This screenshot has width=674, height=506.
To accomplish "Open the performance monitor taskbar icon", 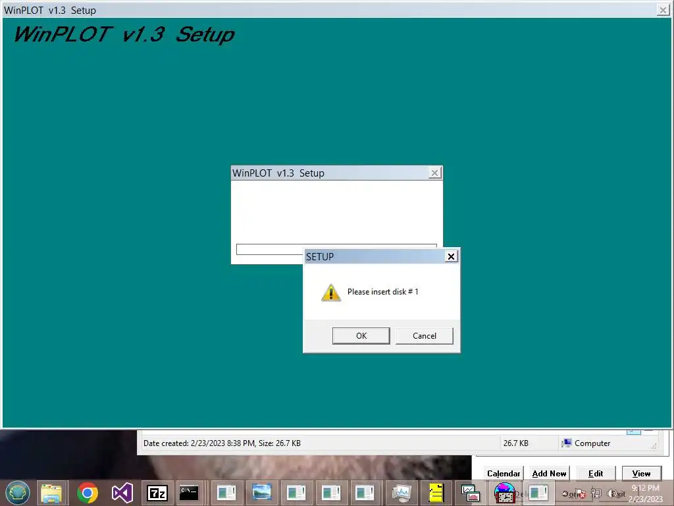I will tap(401, 493).
